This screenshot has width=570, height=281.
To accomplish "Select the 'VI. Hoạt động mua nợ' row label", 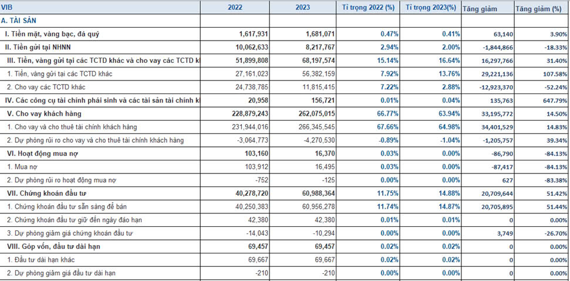I will tap(43, 152).
